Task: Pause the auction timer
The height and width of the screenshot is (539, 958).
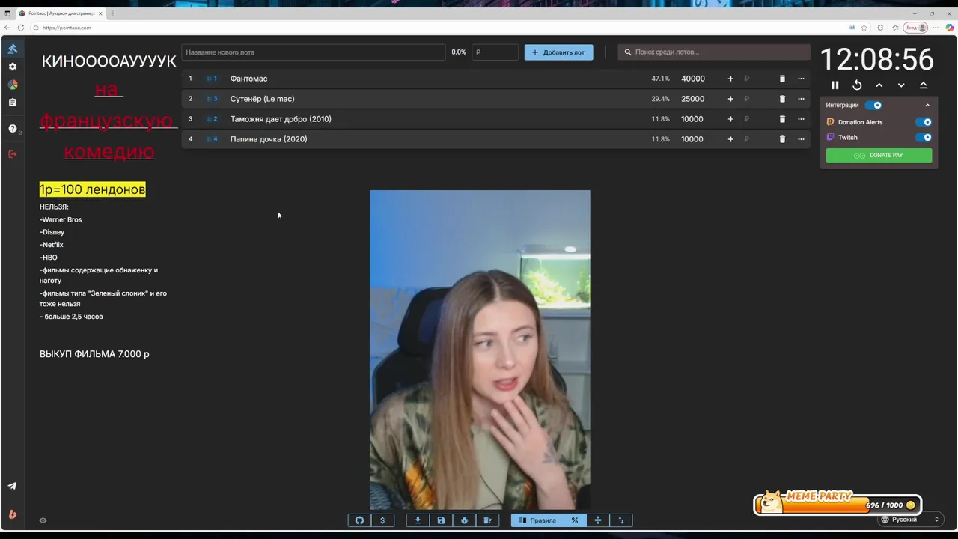Action: (835, 85)
